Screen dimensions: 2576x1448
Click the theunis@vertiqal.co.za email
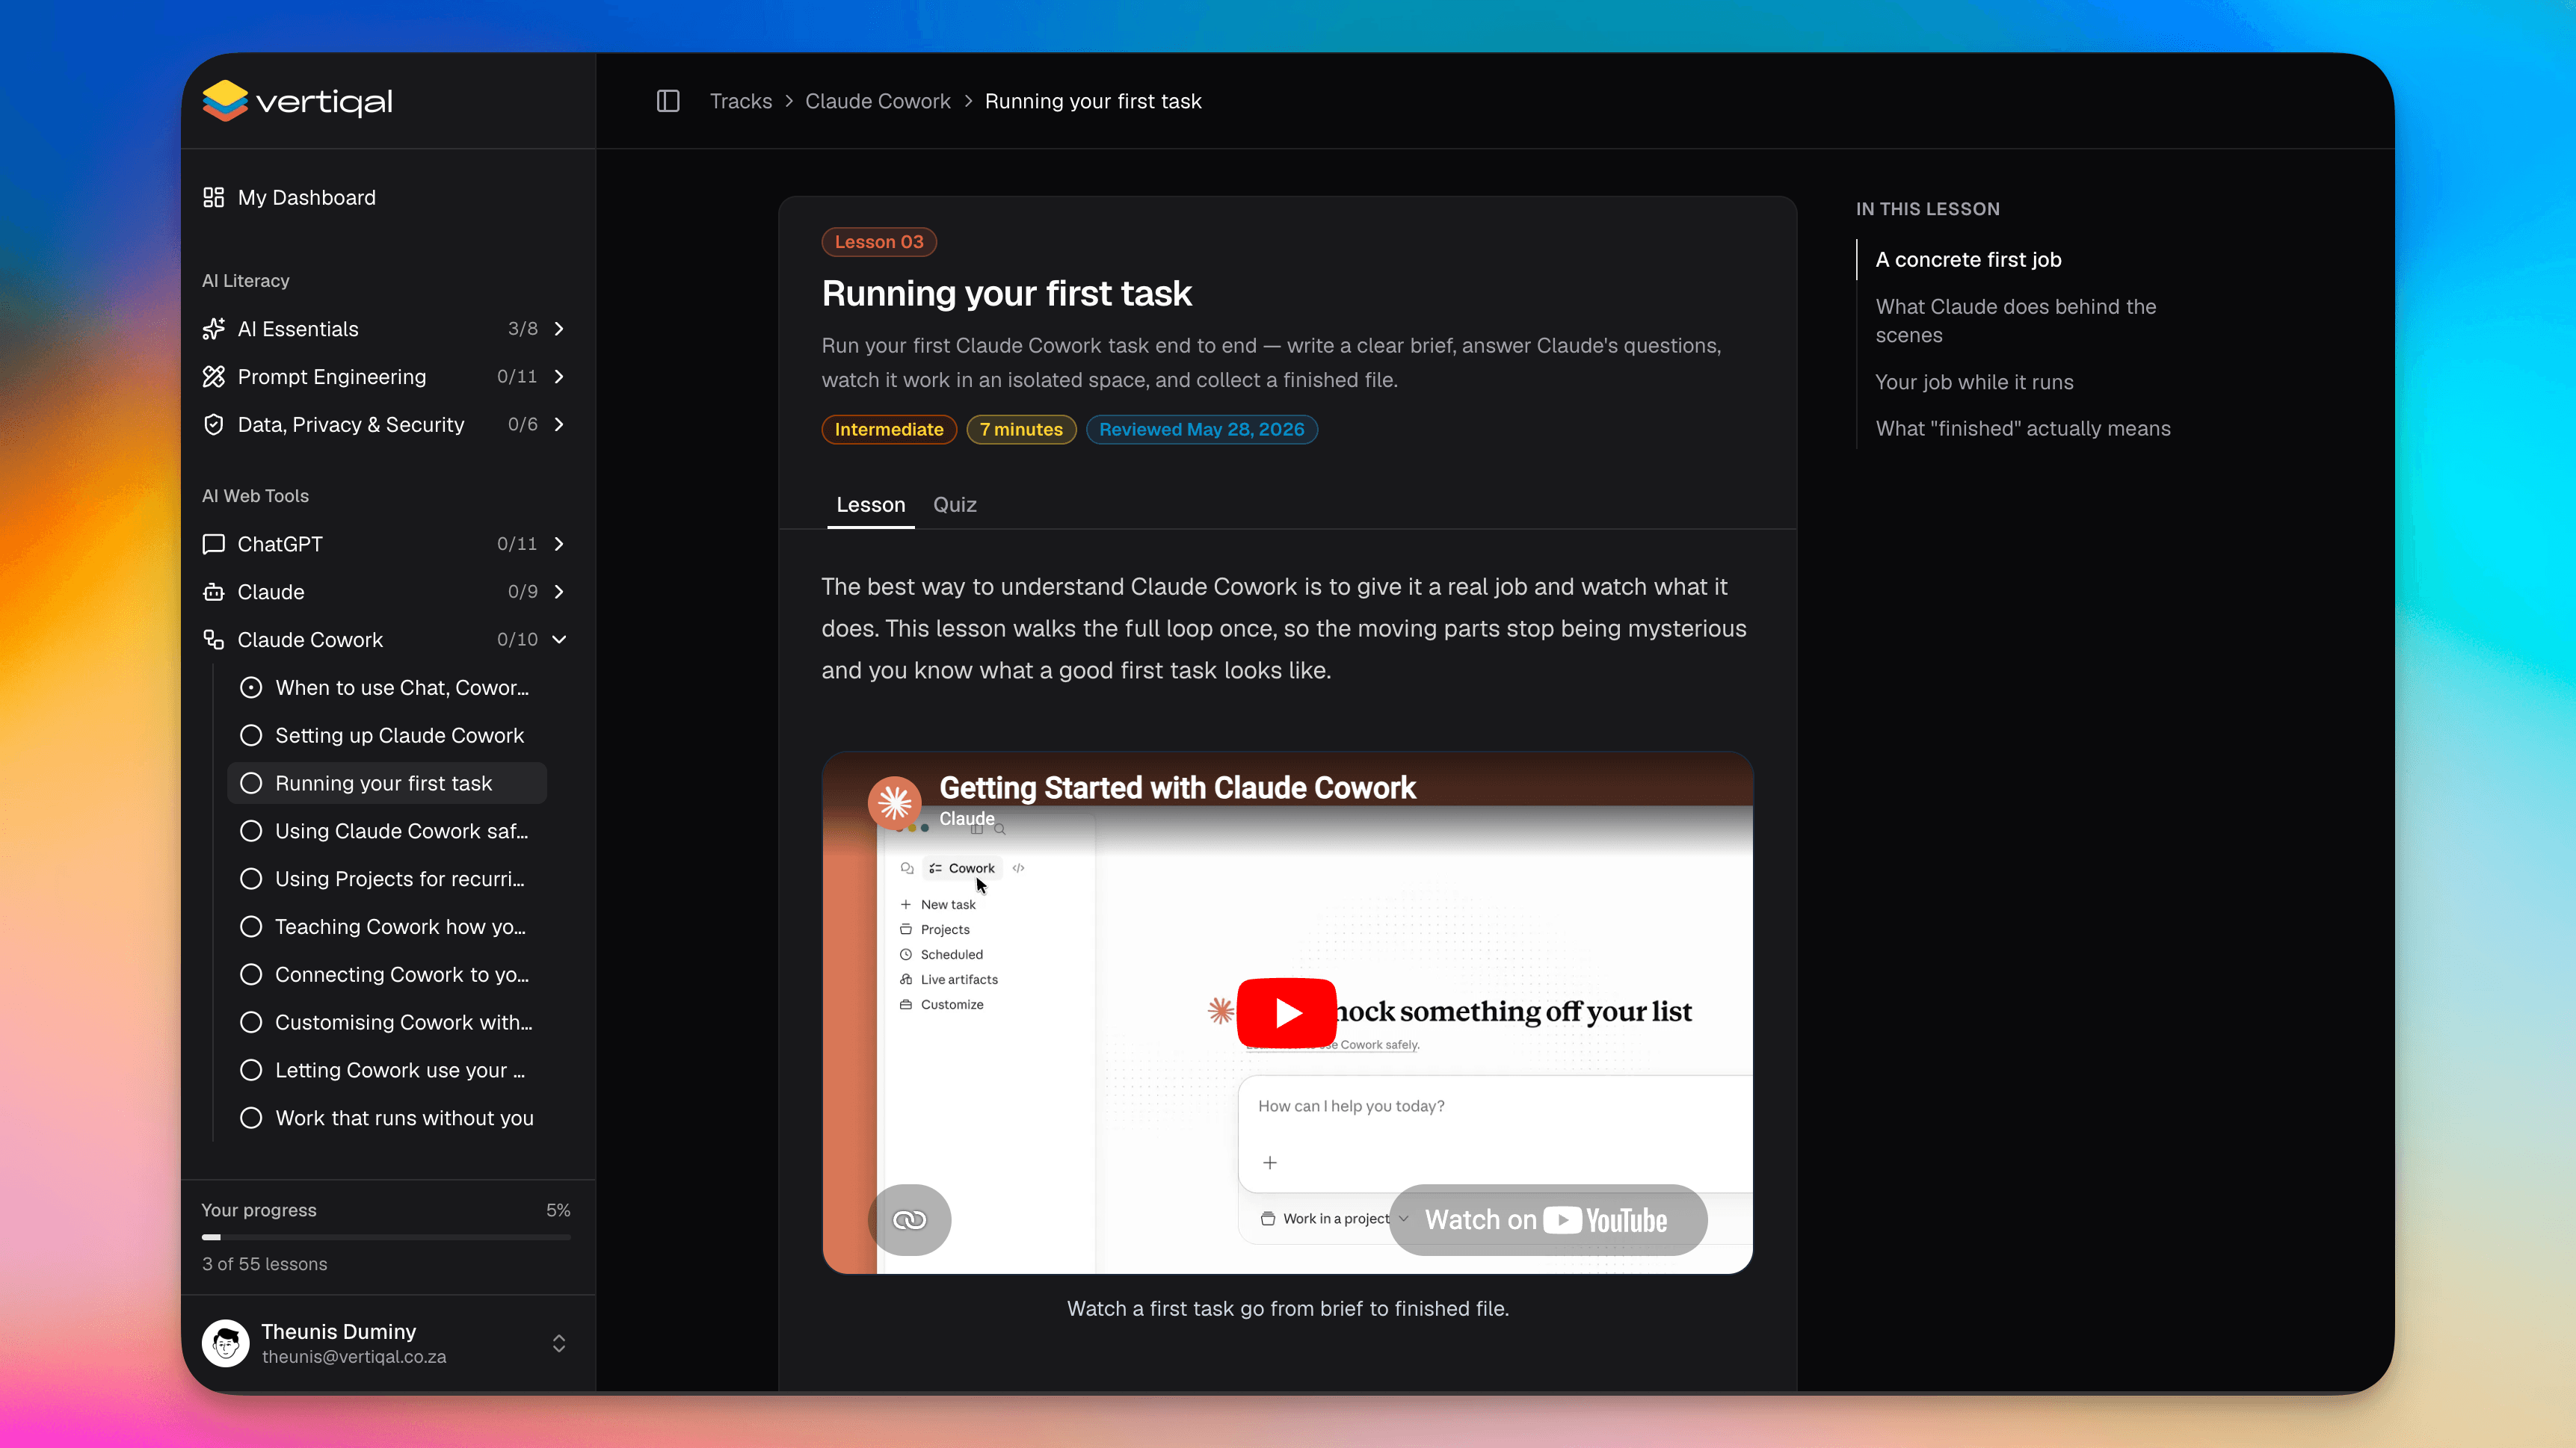pos(354,1357)
